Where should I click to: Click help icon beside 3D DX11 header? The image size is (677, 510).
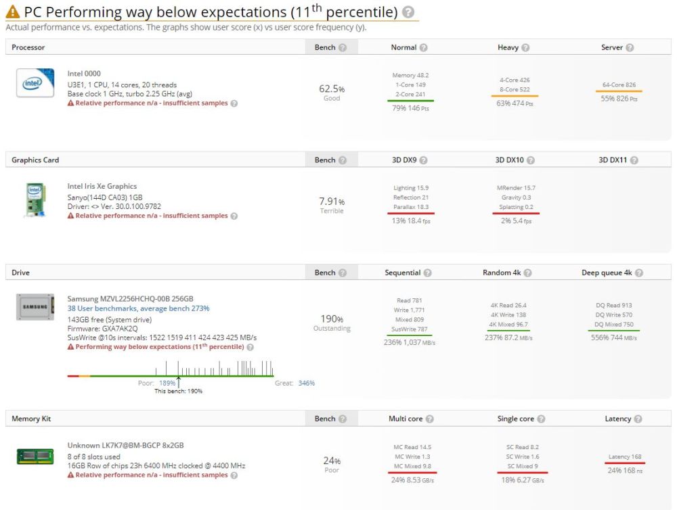[x=634, y=160]
